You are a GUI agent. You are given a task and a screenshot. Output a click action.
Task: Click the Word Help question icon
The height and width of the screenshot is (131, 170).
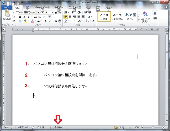coord(166,7)
